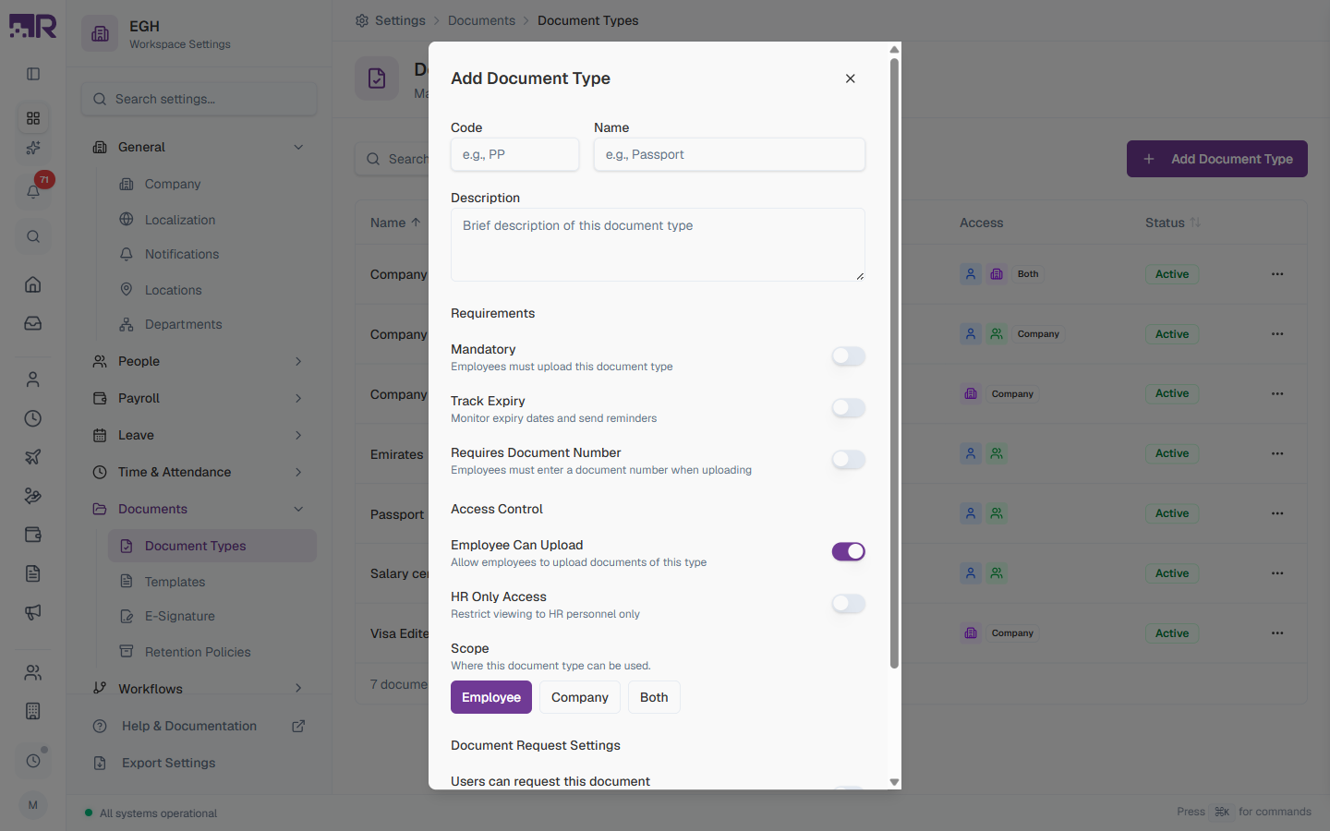Open notifications bell with 71 badge
The image size is (1330, 831).
click(x=33, y=191)
